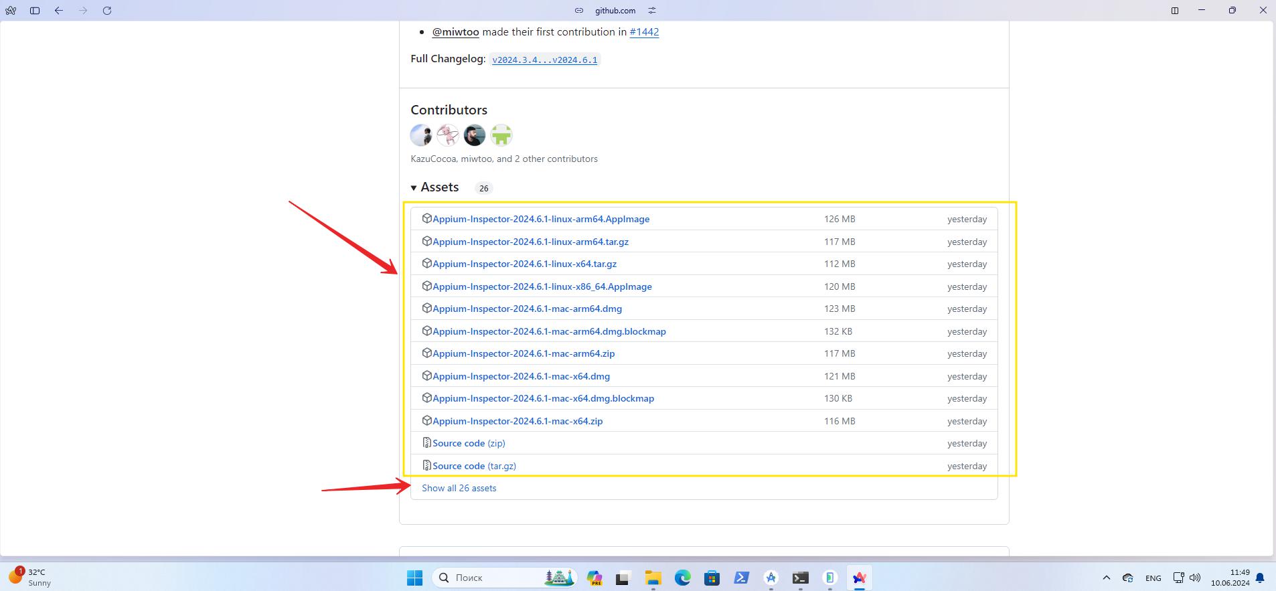
Task: Open the bearded contributor avatar
Action: tap(475, 135)
